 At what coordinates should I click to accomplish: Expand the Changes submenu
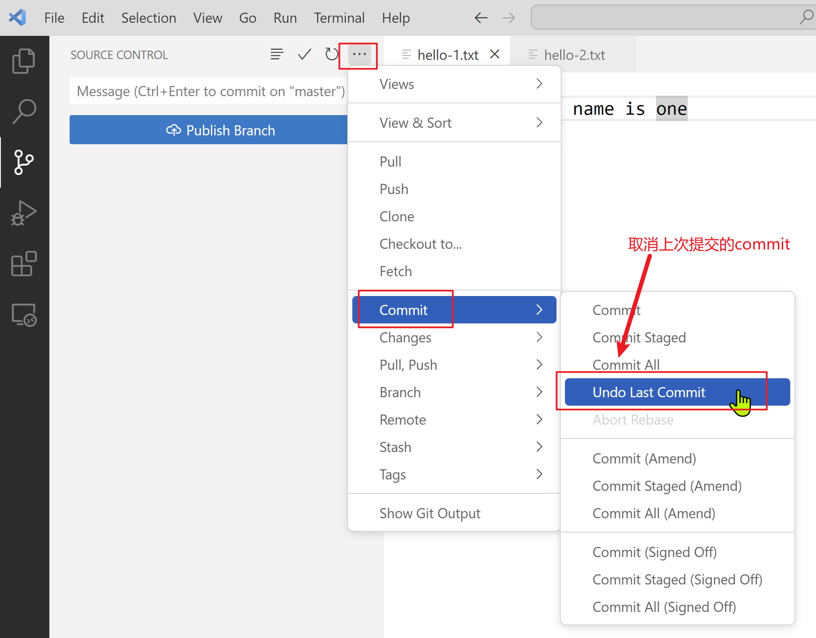pos(454,337)
